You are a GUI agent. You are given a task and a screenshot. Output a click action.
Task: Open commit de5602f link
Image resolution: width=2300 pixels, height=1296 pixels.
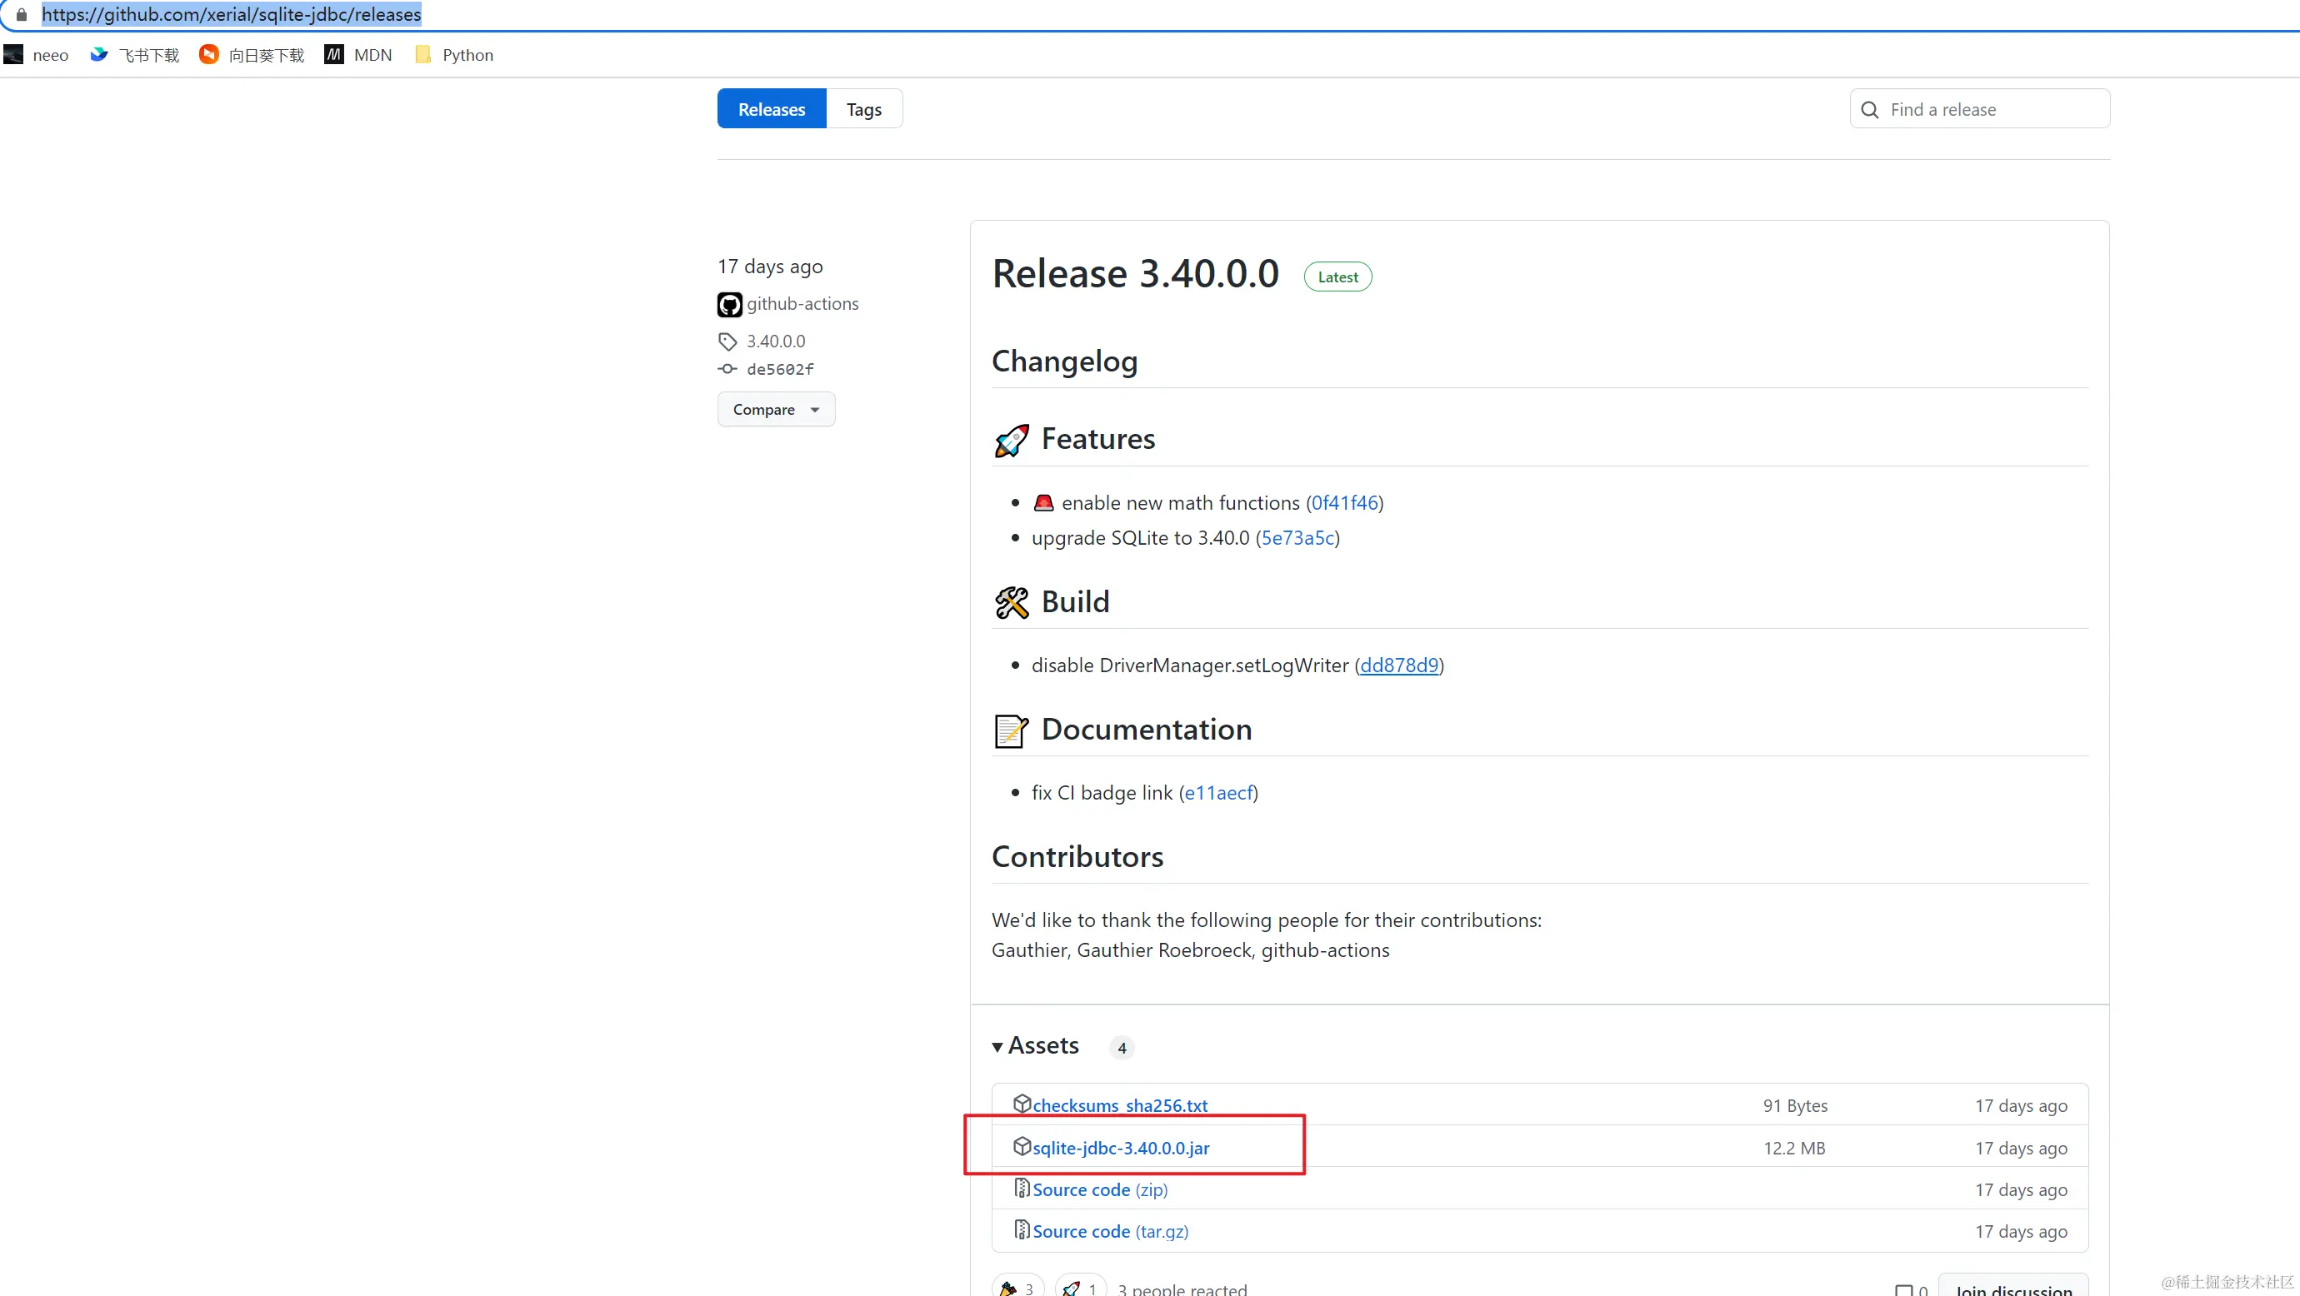(780, 369)
